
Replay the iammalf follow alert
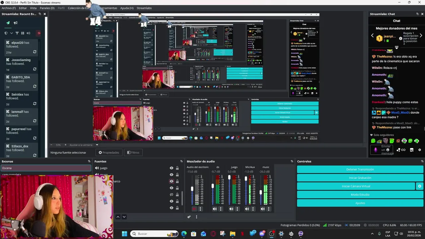(35, 121)
